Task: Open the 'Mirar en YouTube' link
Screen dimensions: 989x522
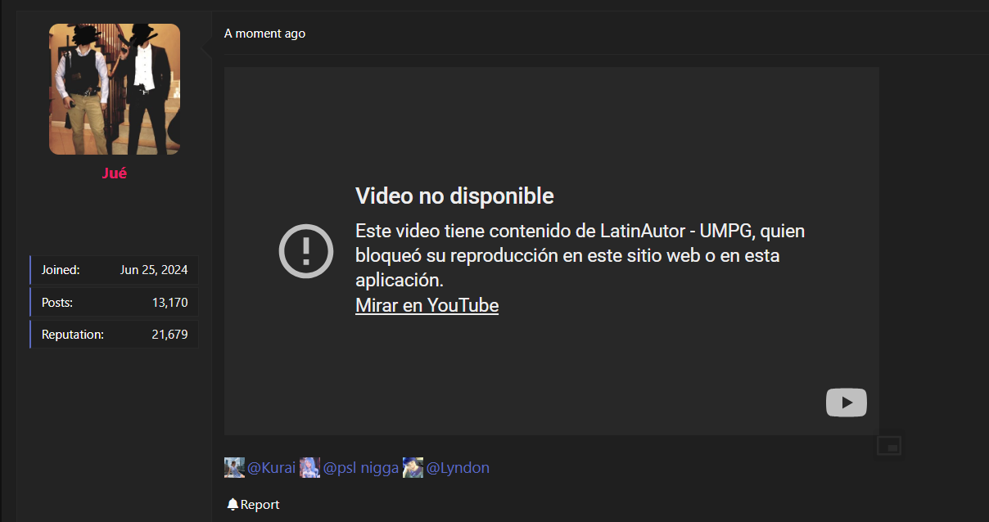Action: pyautogui.click(x=427, y=305)
